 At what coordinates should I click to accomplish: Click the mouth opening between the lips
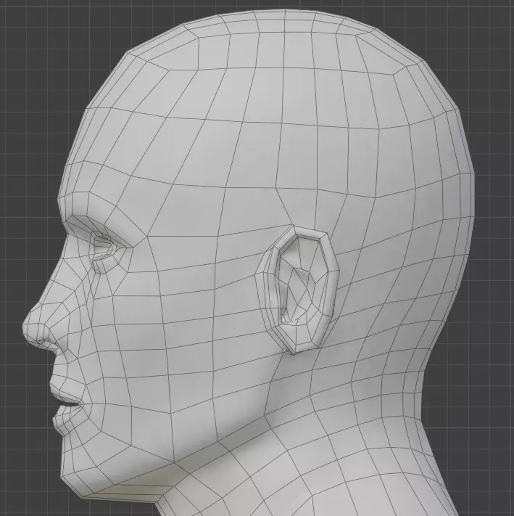70,405
